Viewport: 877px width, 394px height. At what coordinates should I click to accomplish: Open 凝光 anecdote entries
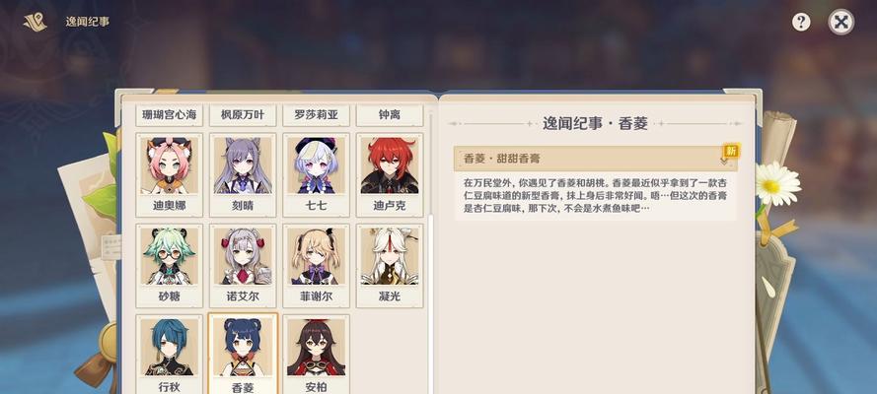(390, 266)
